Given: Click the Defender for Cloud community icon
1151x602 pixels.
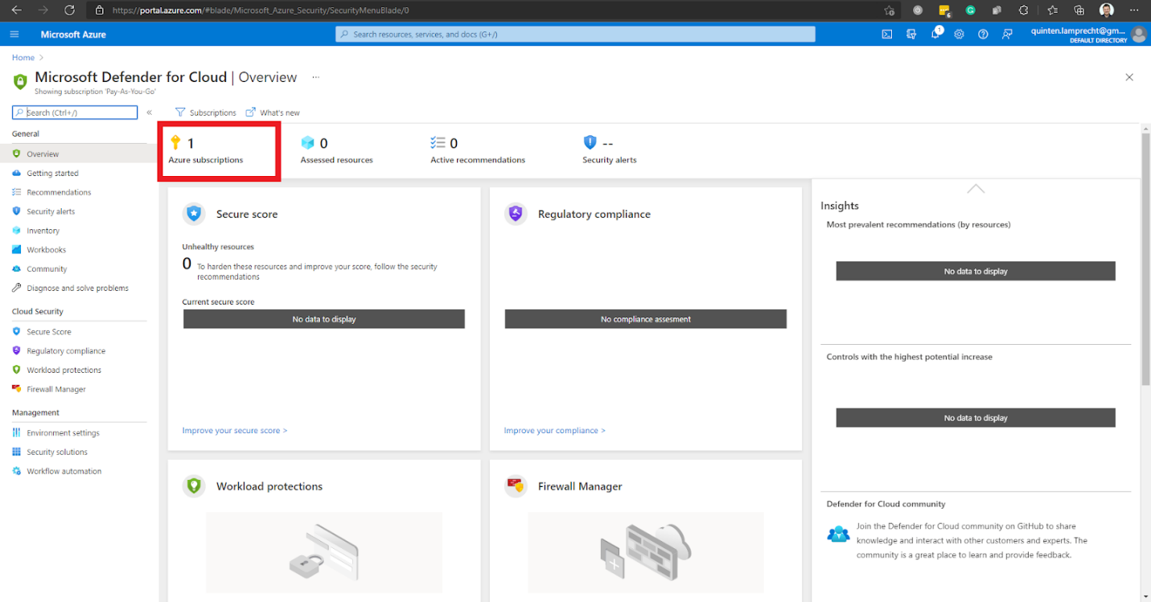Looking at the screenshot, I should click(x=838, y=534).
